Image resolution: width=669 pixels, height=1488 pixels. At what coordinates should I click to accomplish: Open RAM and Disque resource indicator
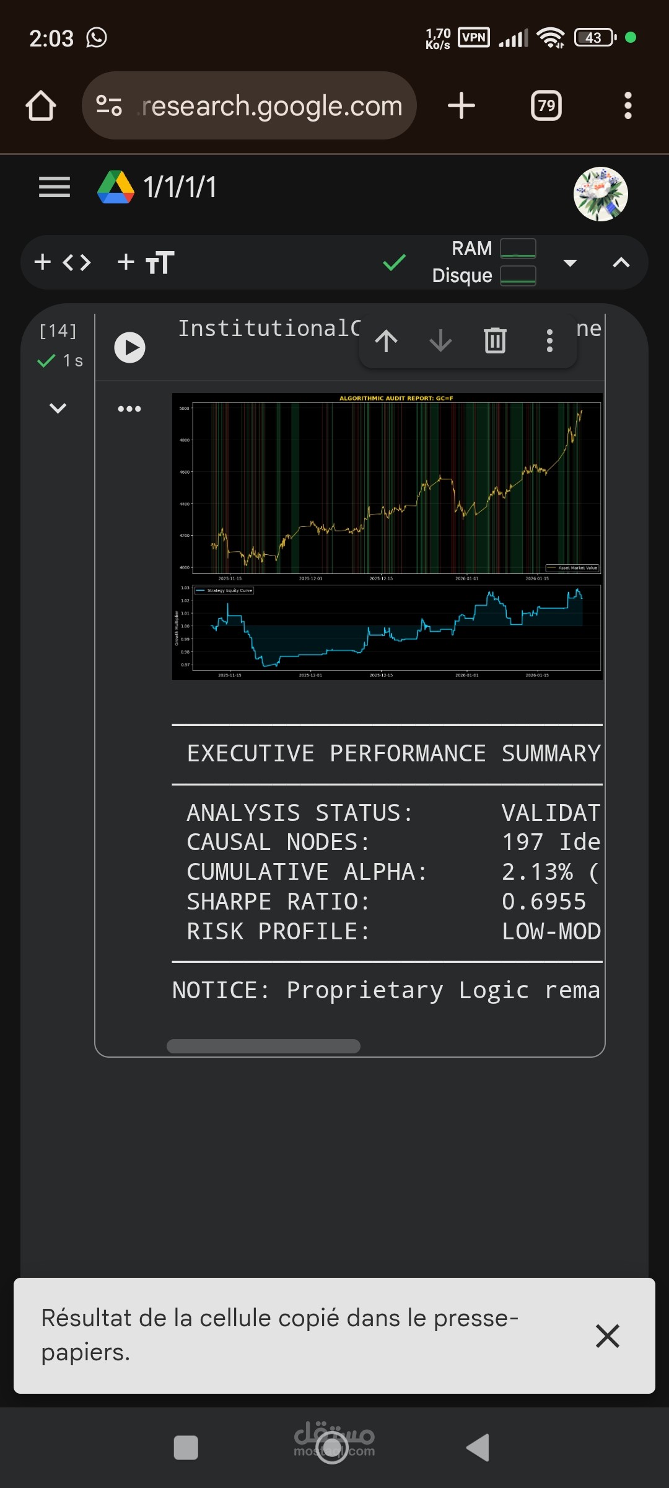click(484, 262)
